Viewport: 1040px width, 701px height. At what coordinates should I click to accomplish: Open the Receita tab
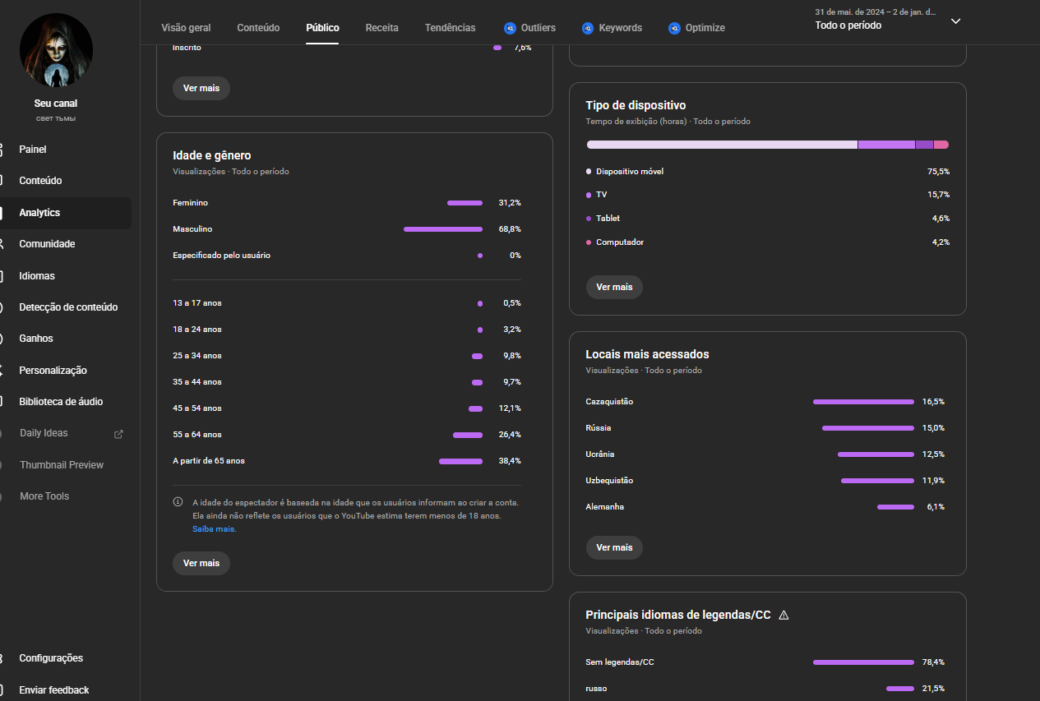point(381,28)
